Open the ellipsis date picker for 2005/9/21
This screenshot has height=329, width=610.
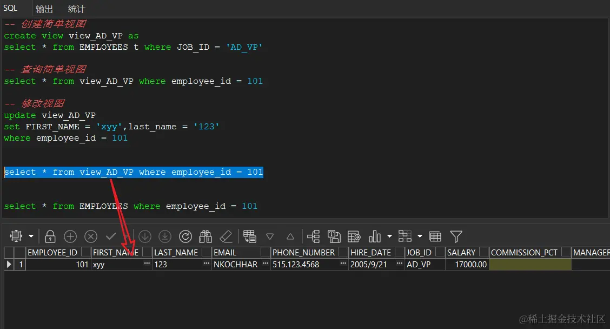pos(399,264)
